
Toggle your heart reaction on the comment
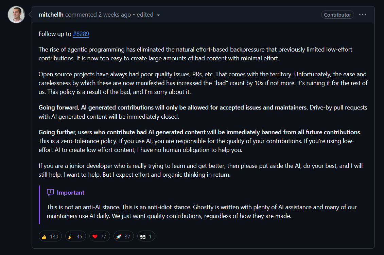(x=99, y=236)
